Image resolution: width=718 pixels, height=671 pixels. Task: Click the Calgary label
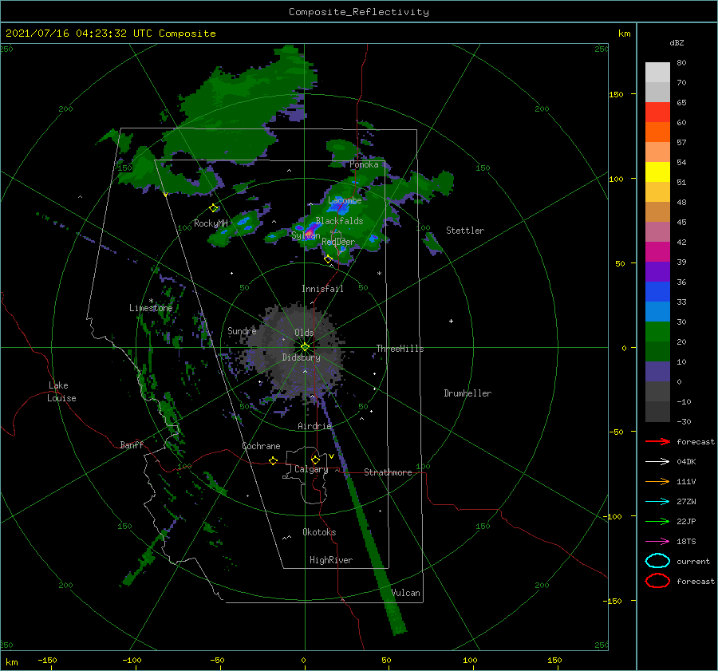[311, 469]
